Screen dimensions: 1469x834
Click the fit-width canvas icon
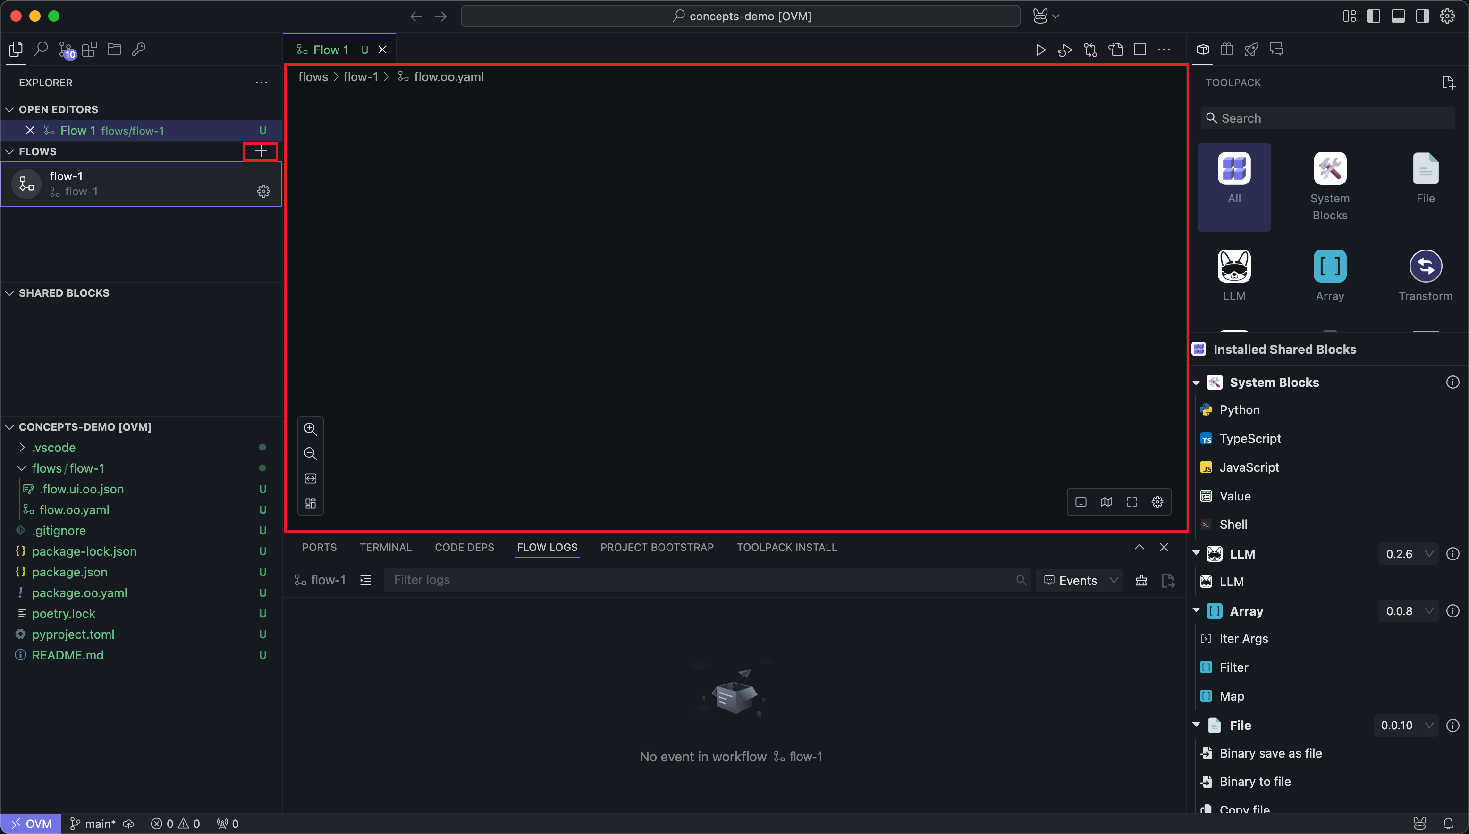310,478
